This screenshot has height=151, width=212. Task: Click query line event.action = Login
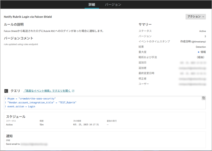[x=21, y=106]
